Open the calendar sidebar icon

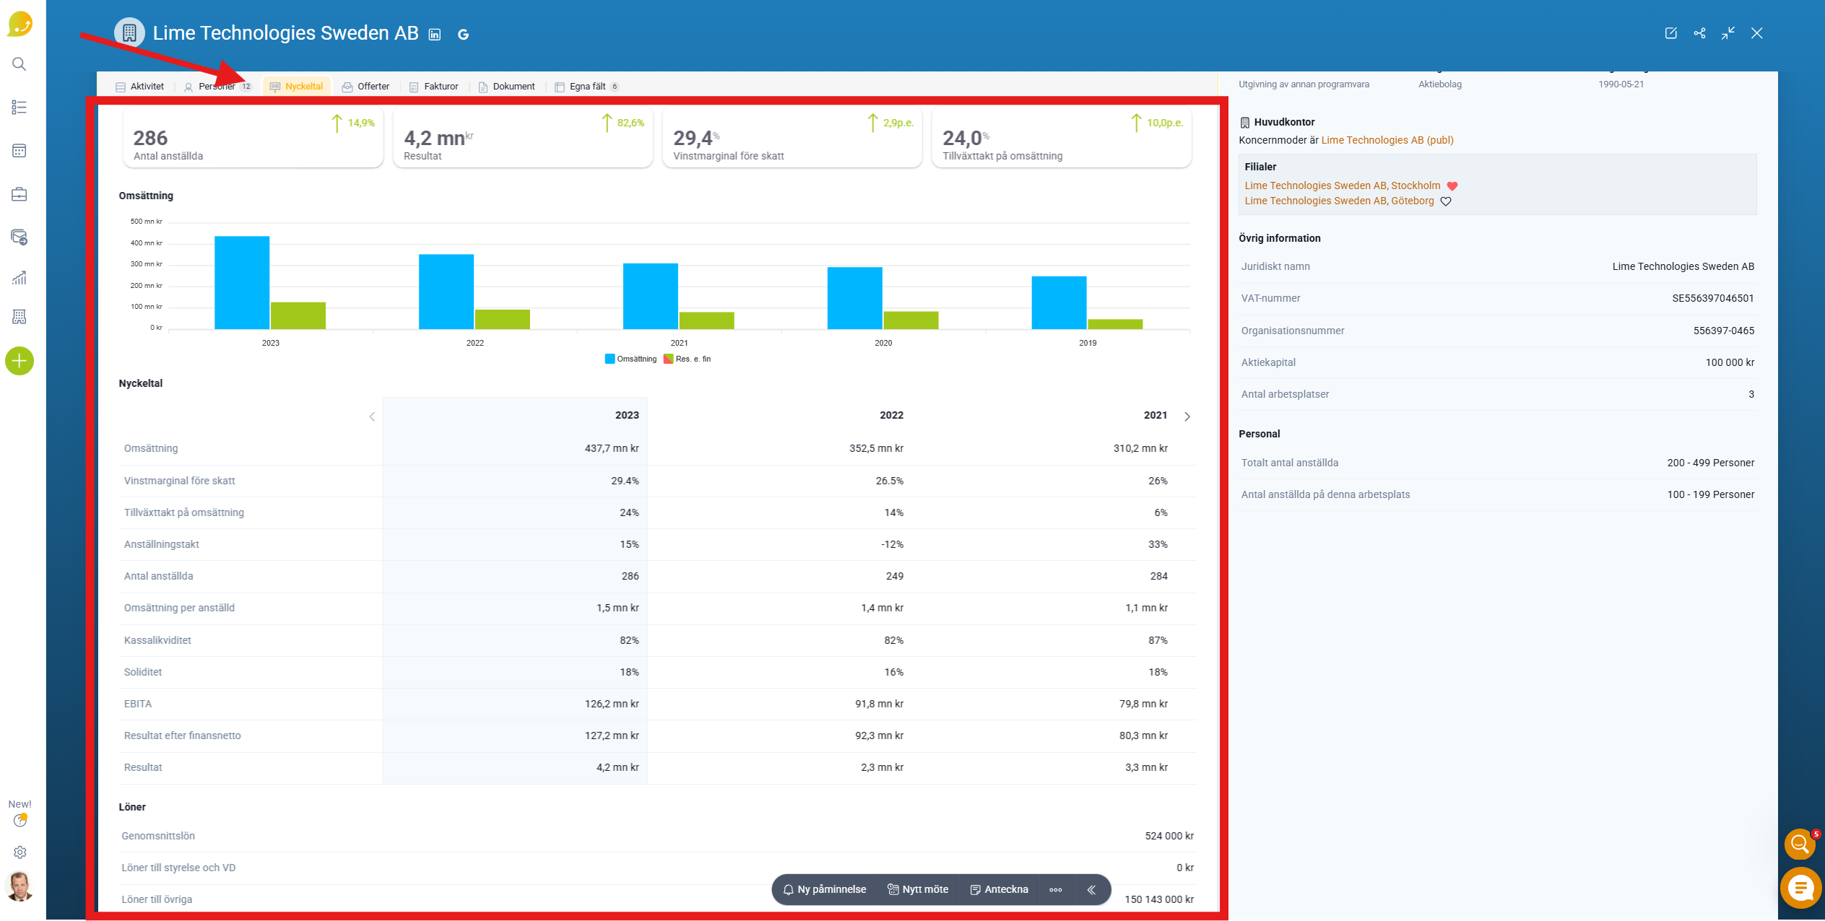click(19, 151)
